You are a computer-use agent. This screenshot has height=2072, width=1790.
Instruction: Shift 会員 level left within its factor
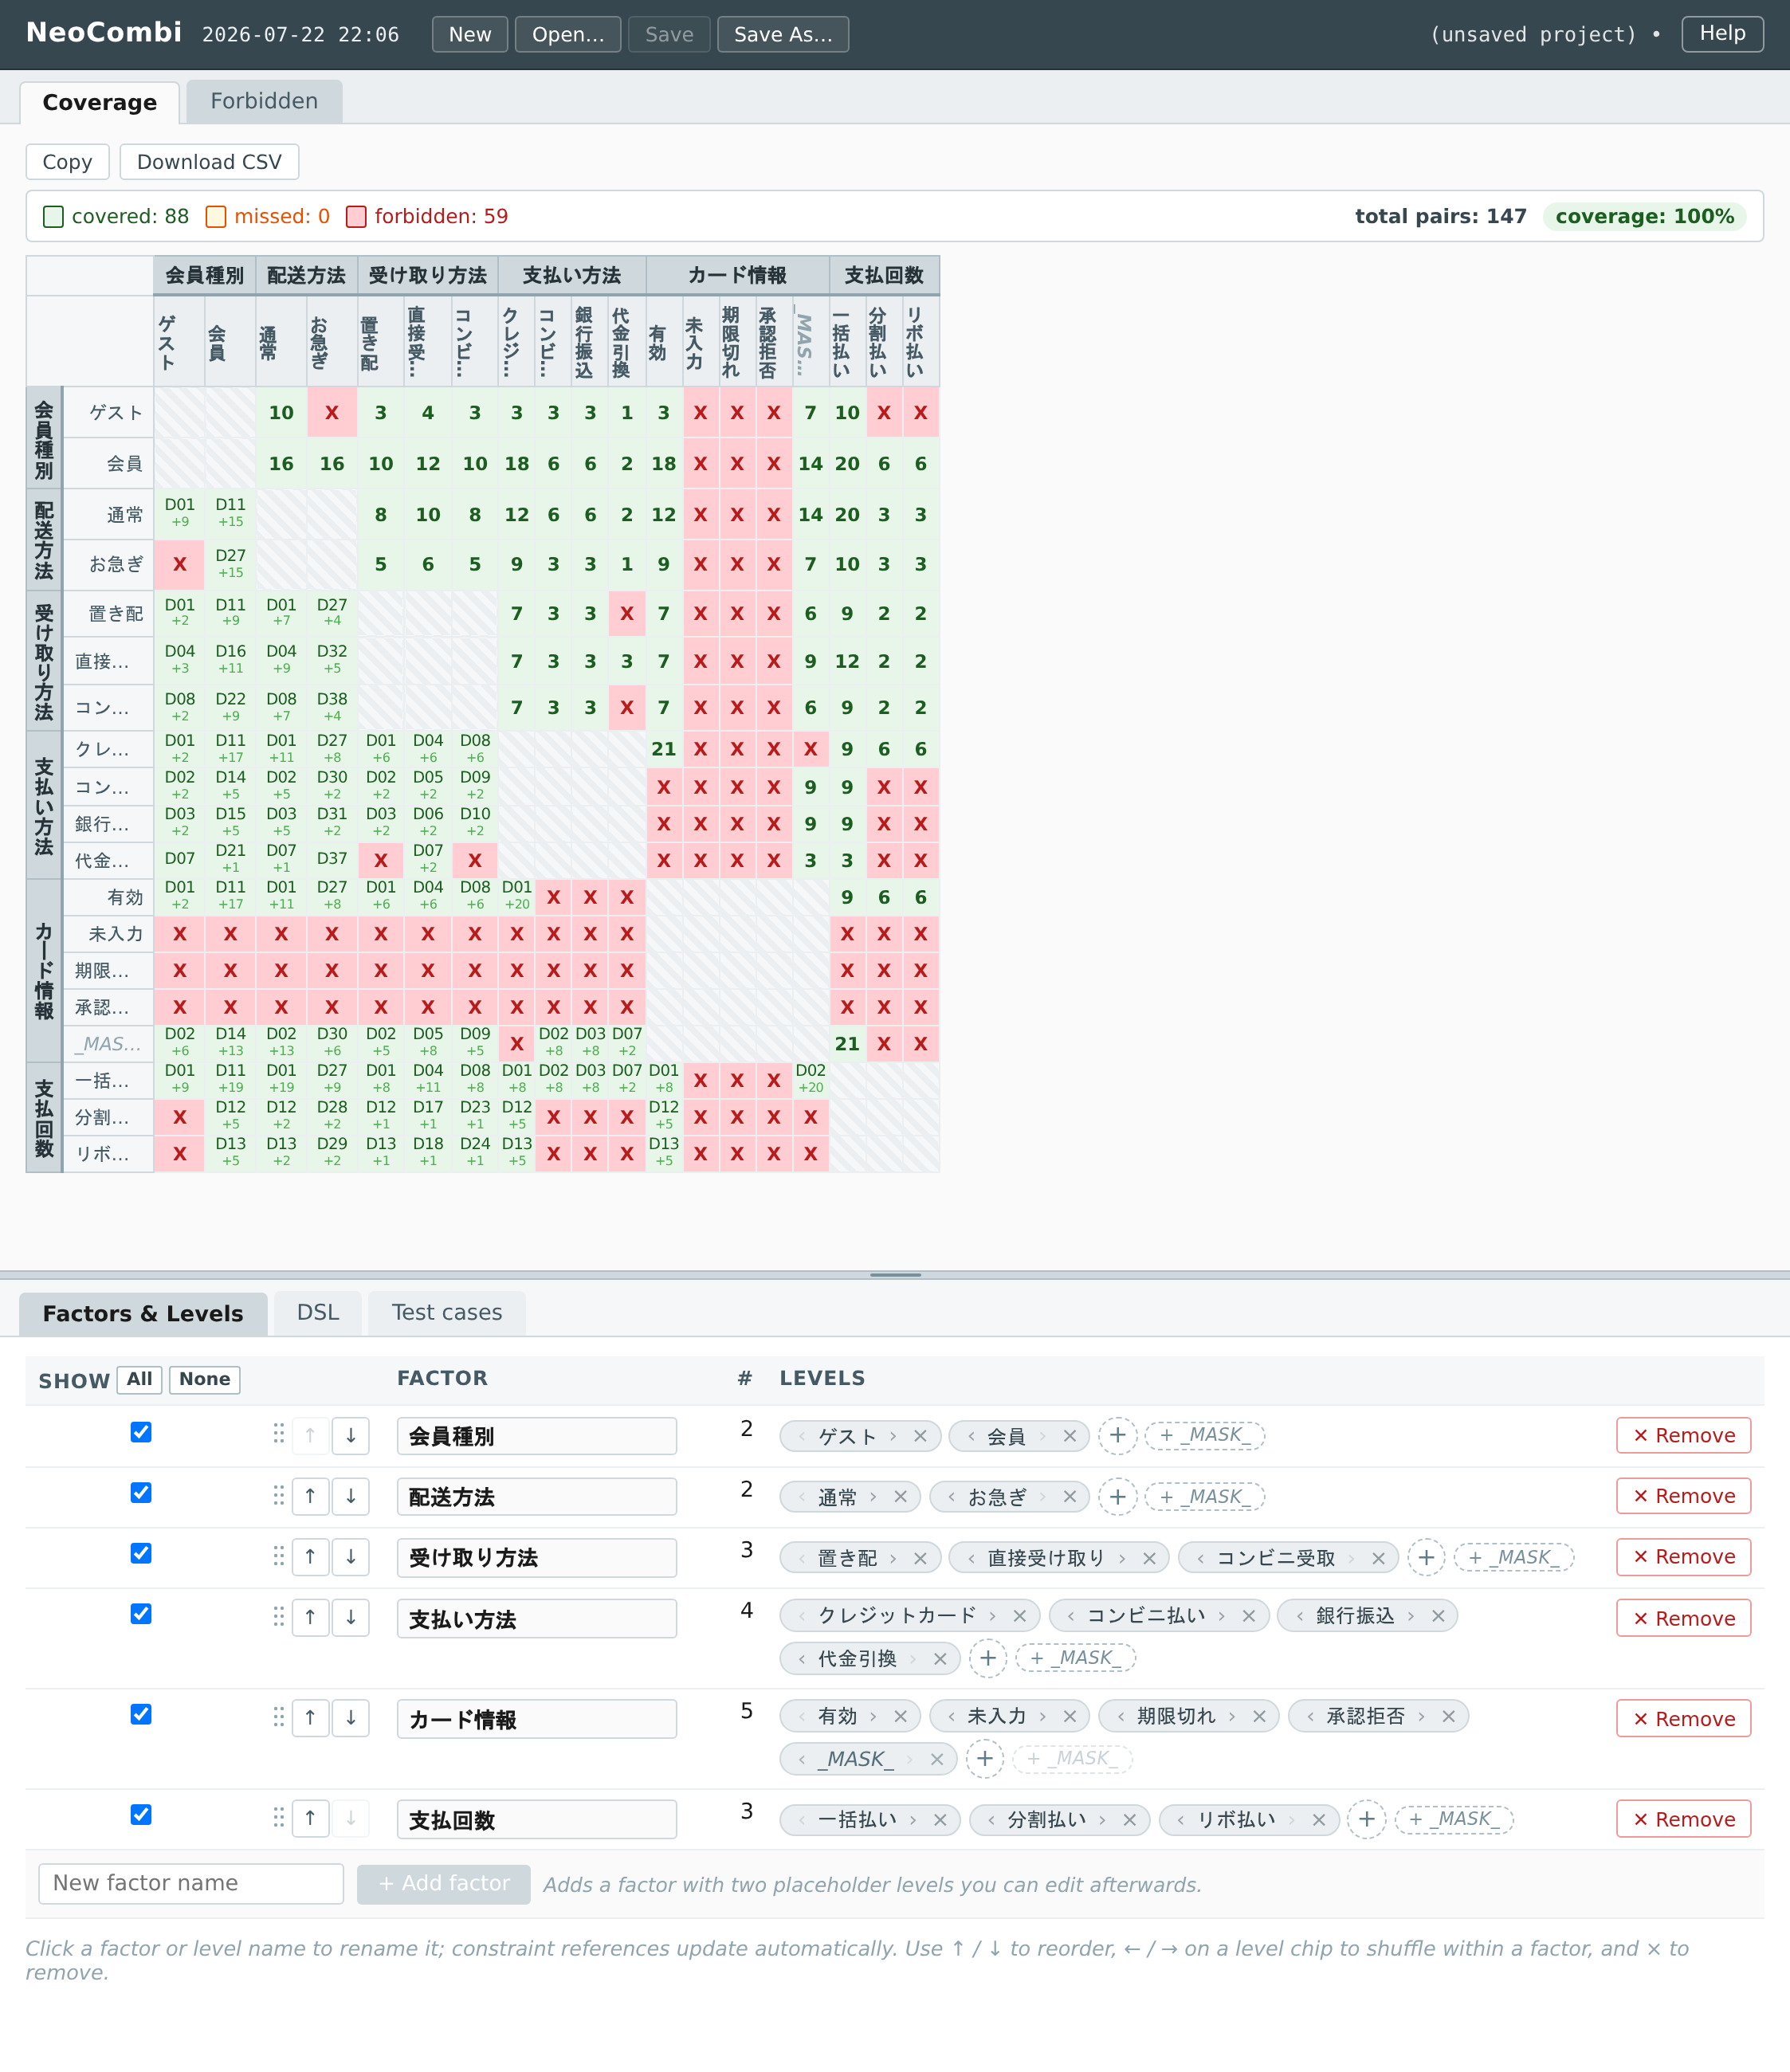coord(971,1436)
